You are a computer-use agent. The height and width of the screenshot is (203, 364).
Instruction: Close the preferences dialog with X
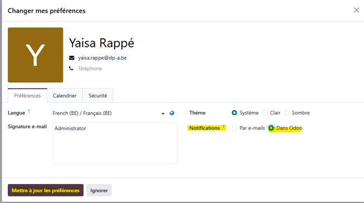(356, 10)
